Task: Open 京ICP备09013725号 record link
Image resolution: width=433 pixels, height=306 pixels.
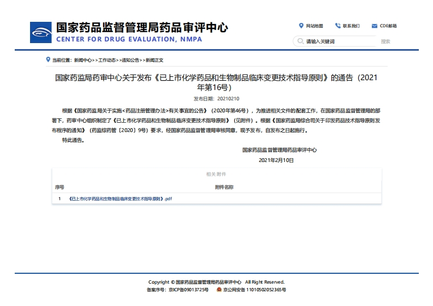Action: click(188, 290)
